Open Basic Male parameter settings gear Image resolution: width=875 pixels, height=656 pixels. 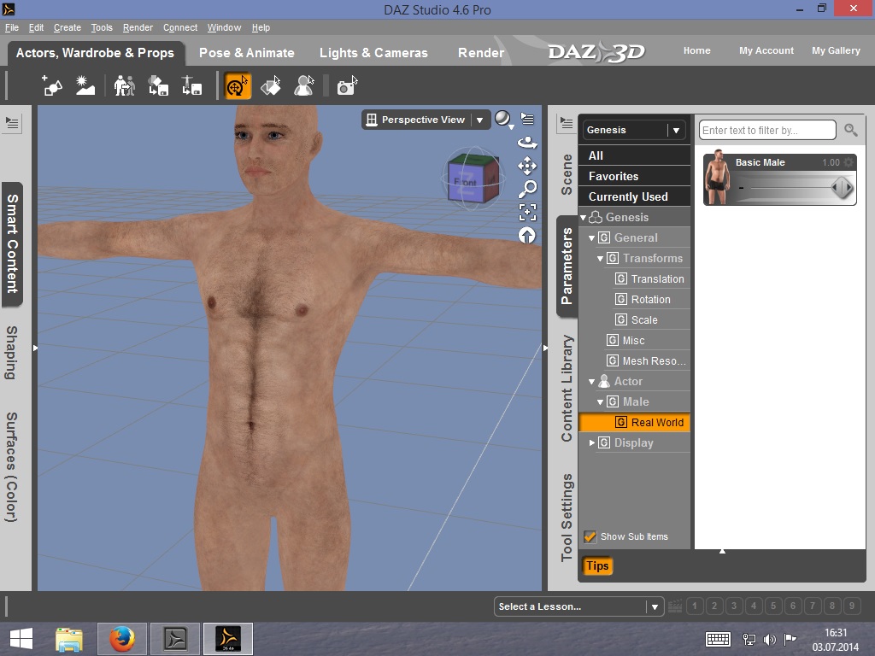(849, 162)
